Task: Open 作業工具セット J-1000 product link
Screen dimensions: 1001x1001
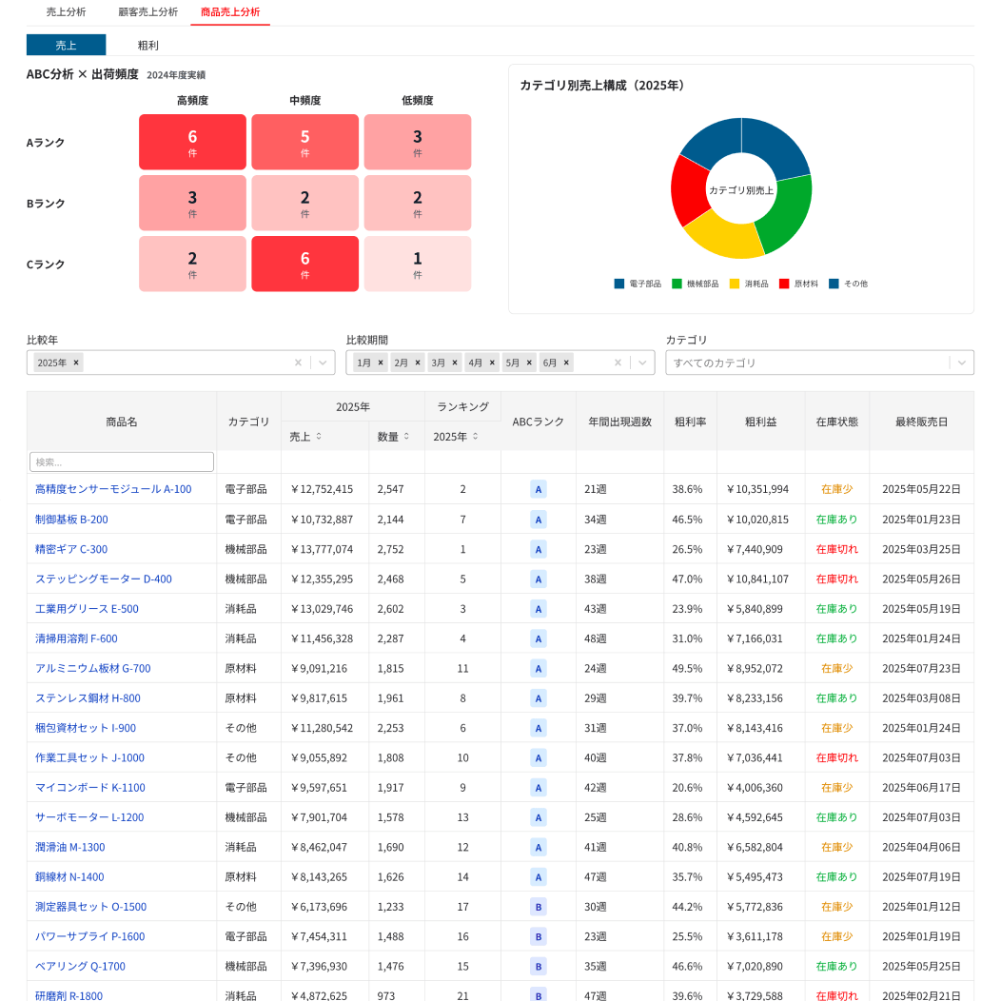Action: 90,757
